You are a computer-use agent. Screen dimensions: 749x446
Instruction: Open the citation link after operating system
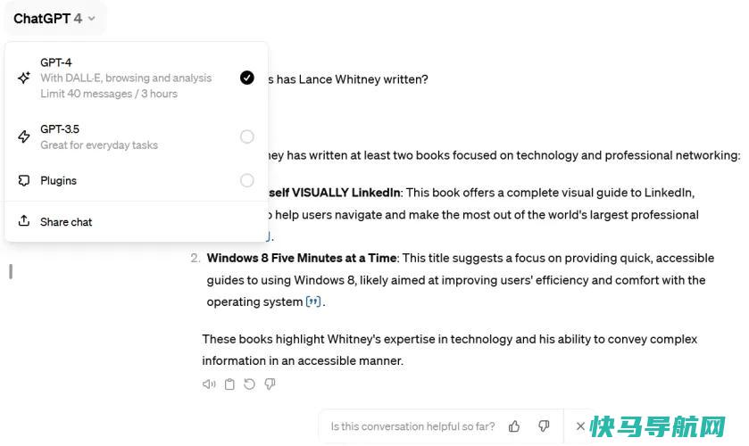pyautogui.click(x=313, y=301)
